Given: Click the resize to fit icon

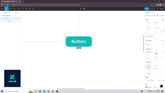Looking at the screenshot, I should pos(163,20).
